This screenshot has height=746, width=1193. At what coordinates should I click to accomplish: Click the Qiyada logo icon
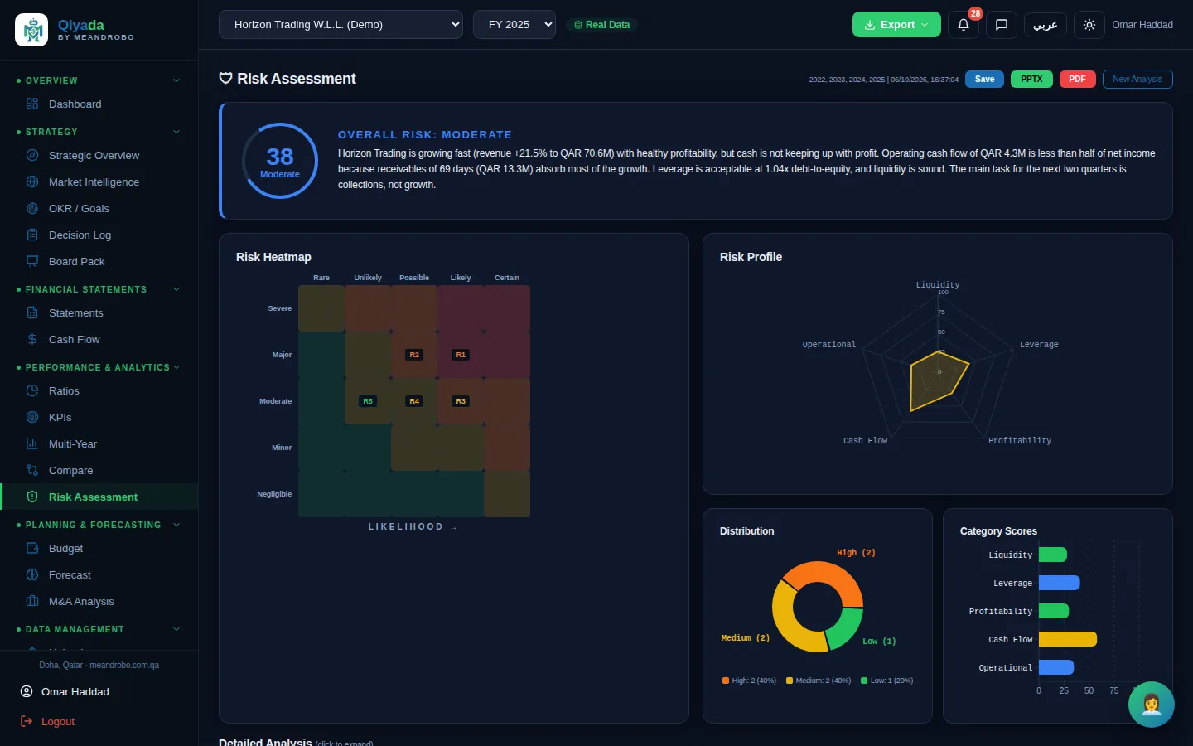[x=31, y=30]
